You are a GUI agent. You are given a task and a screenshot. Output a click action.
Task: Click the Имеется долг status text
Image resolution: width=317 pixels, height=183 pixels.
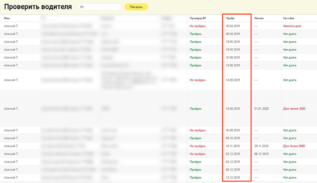[292, 26]
